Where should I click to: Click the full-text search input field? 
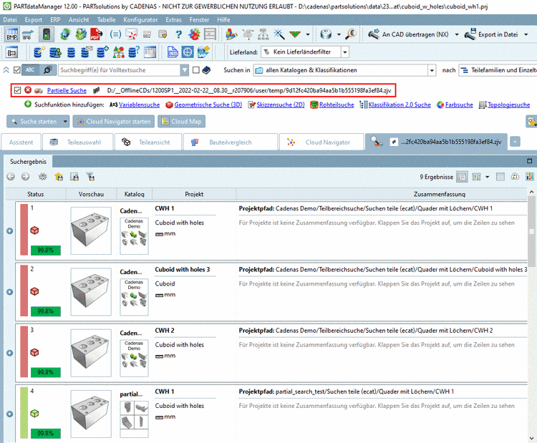(x=119, y=70)
